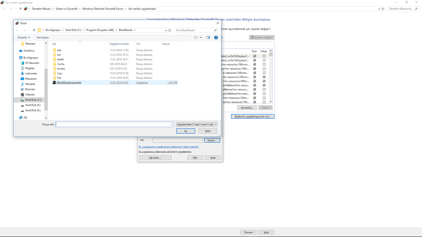The image size is (422, 237).
Task: Open recent locations dropdown in Gözat
Action: pyautogui.click(x=29, y=30)
